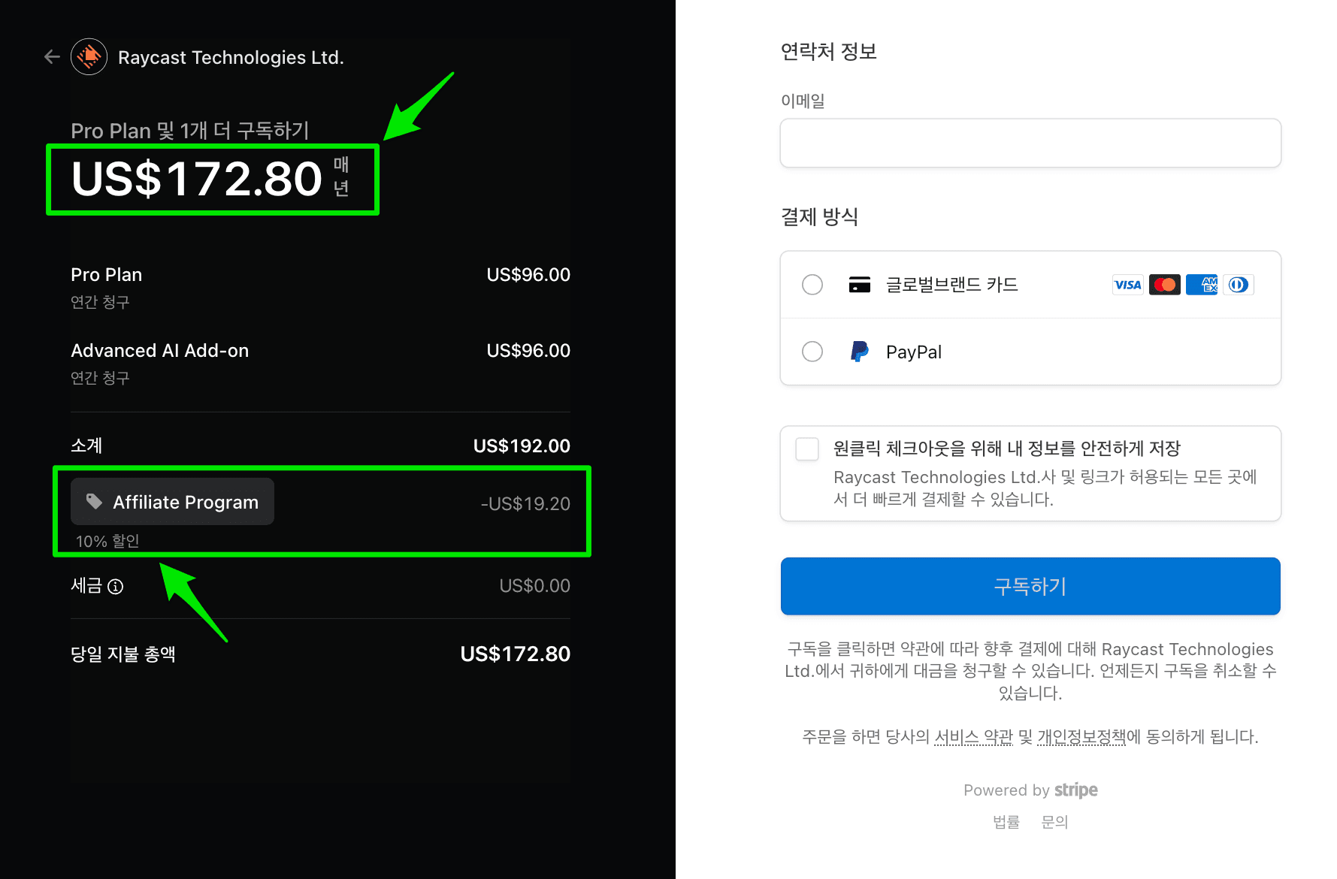Click the Stripe logo
This screenshot has height=879, width=1337.
(x=1075, y=790)
